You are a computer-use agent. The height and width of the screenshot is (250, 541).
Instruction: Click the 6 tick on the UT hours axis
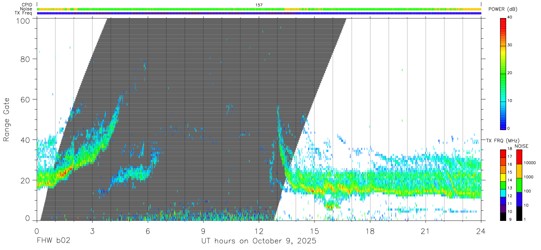tap(148, 231)
